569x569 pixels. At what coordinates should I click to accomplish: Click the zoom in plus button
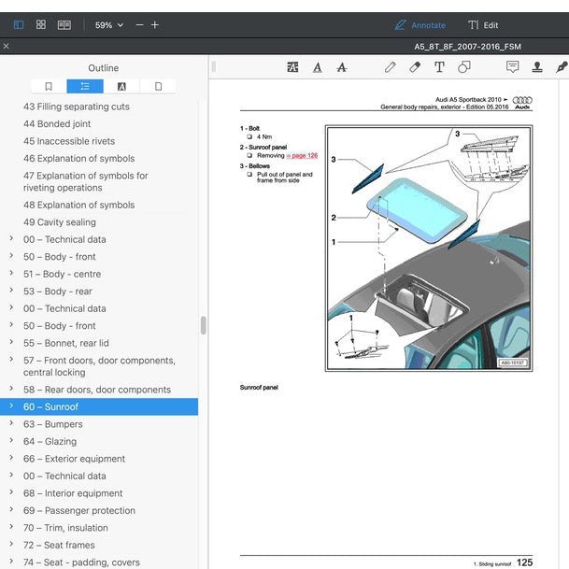coord(155,25)
